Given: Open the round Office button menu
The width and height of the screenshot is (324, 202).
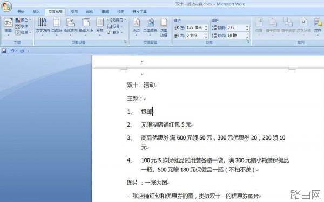Looking at the screenshot, I should 6,6.
